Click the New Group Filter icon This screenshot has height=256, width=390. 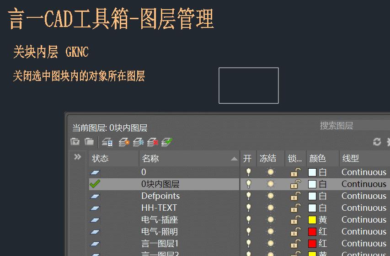(89, 142)
